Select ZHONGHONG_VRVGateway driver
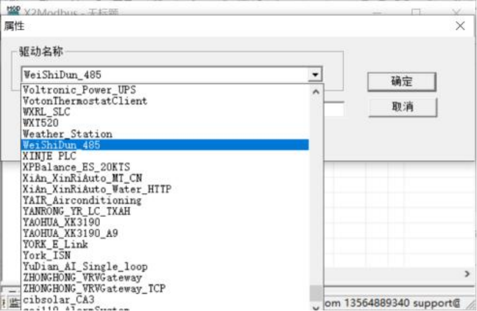477x311 pixels. 165,277
